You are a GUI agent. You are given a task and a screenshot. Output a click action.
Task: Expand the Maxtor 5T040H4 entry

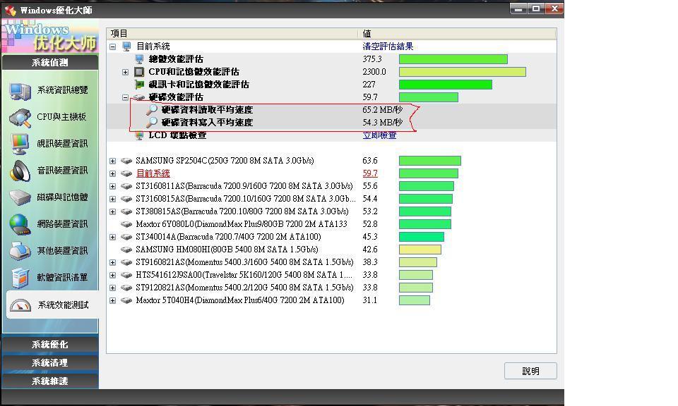tap(113, 301)
